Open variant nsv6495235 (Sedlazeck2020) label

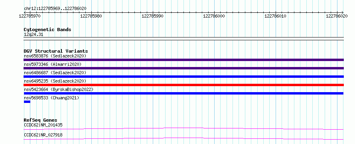tap(55, 81)
